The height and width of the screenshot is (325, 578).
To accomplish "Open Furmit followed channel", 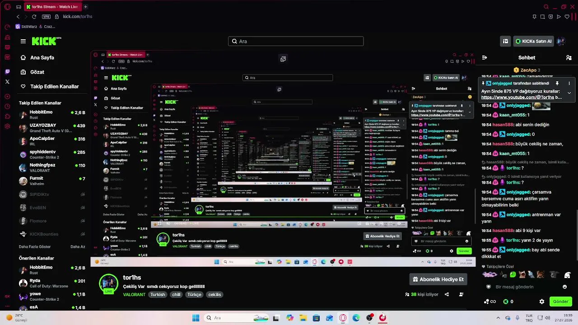I will [52, 180].
